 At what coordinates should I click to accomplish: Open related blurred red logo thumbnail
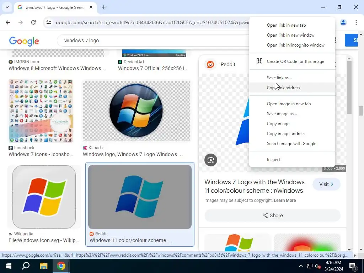coord(307,242)
